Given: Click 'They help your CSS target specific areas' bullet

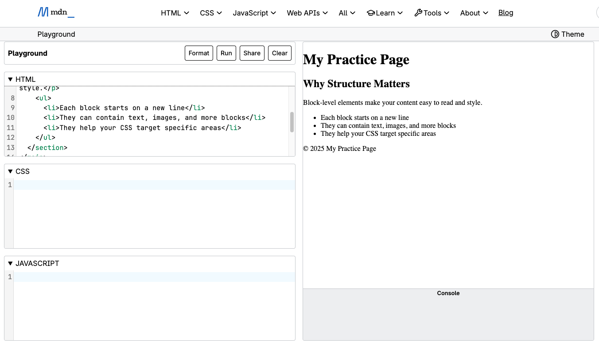Looking at the screenshot, I should pos(378,134).
